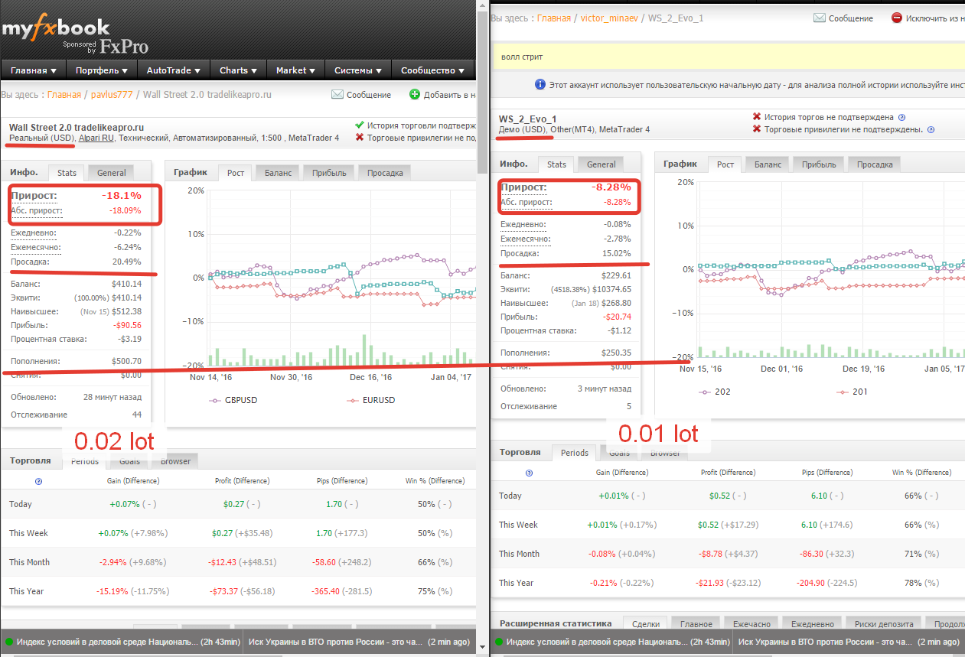Click victor_minaev breadcrumb link
The width and height of the screenshot is (965, 657).
[609, 18]
